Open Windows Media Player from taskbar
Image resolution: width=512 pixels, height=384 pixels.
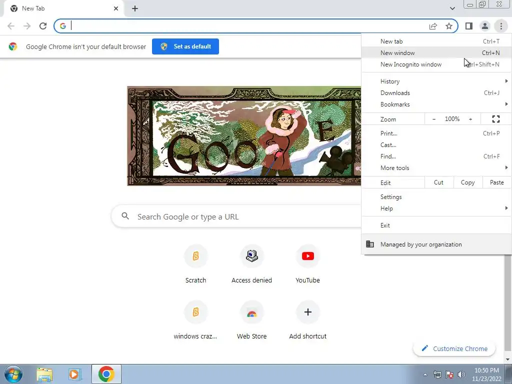(75, 374)
